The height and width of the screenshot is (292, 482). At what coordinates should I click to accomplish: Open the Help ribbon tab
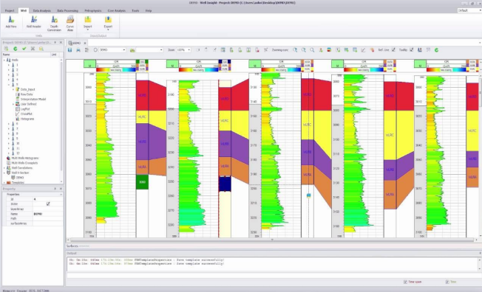tap(149, 10)
